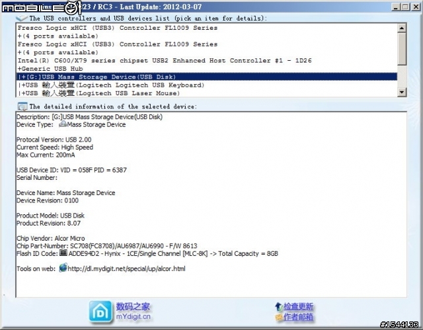Image resolution: width=423 pixels, height=330 pixels.
Task: Click the 'Current Speed: High Speed' text
Action: [x=55, y=147]
